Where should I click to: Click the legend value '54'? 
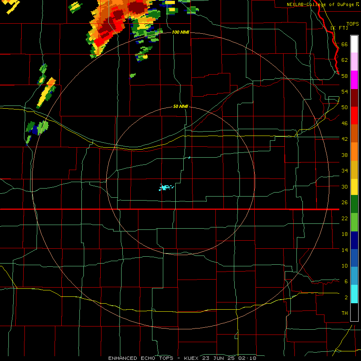point(345,91)
